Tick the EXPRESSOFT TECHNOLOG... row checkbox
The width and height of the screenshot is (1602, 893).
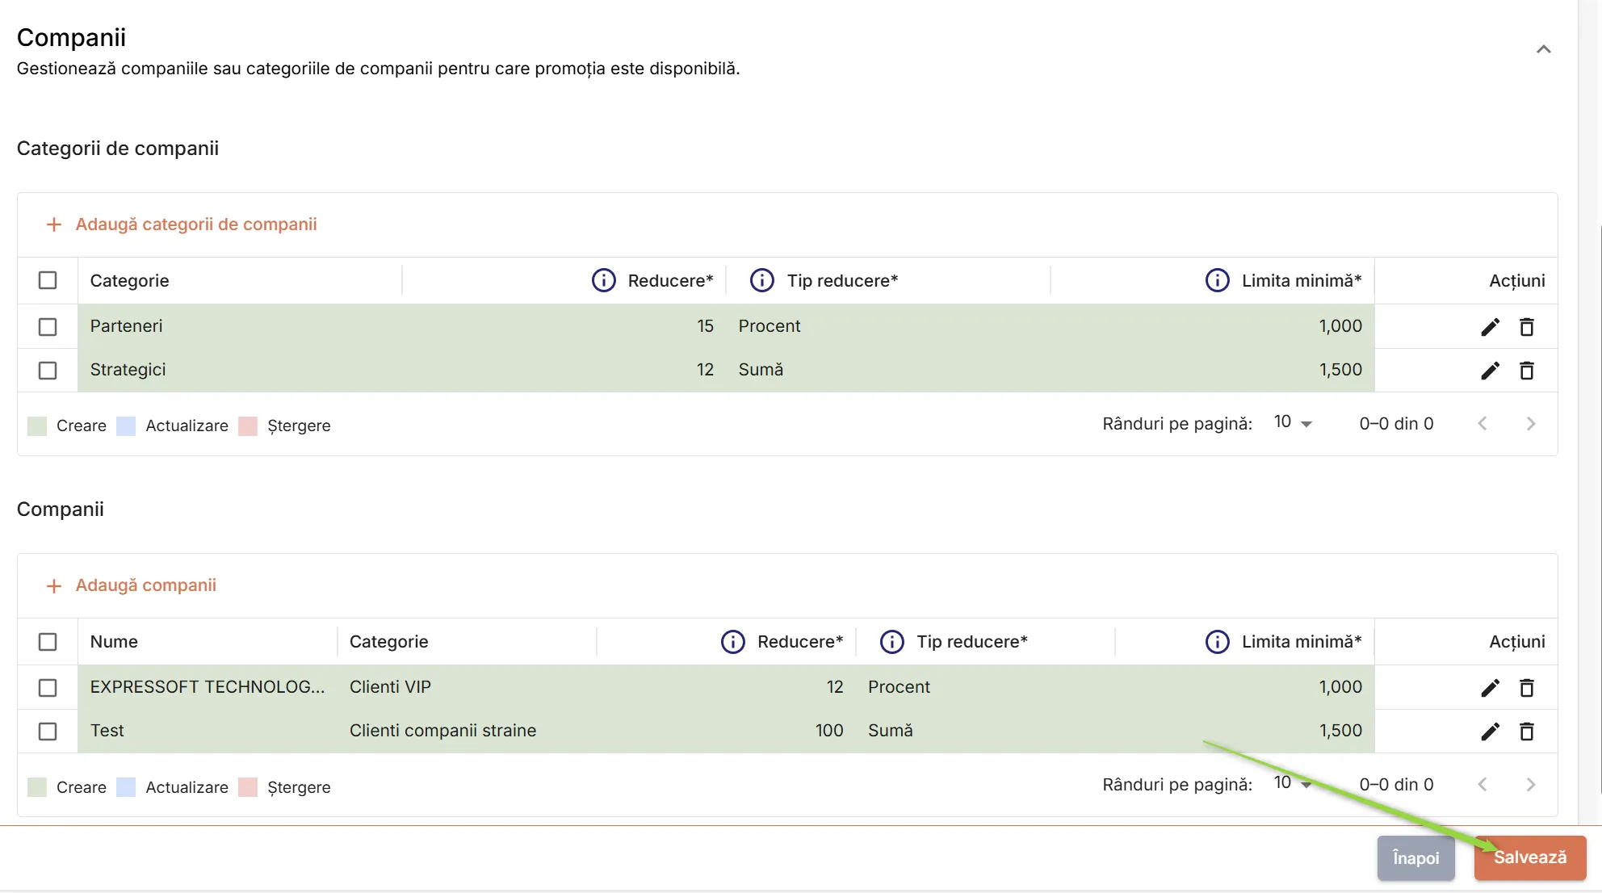coord(48,688)
